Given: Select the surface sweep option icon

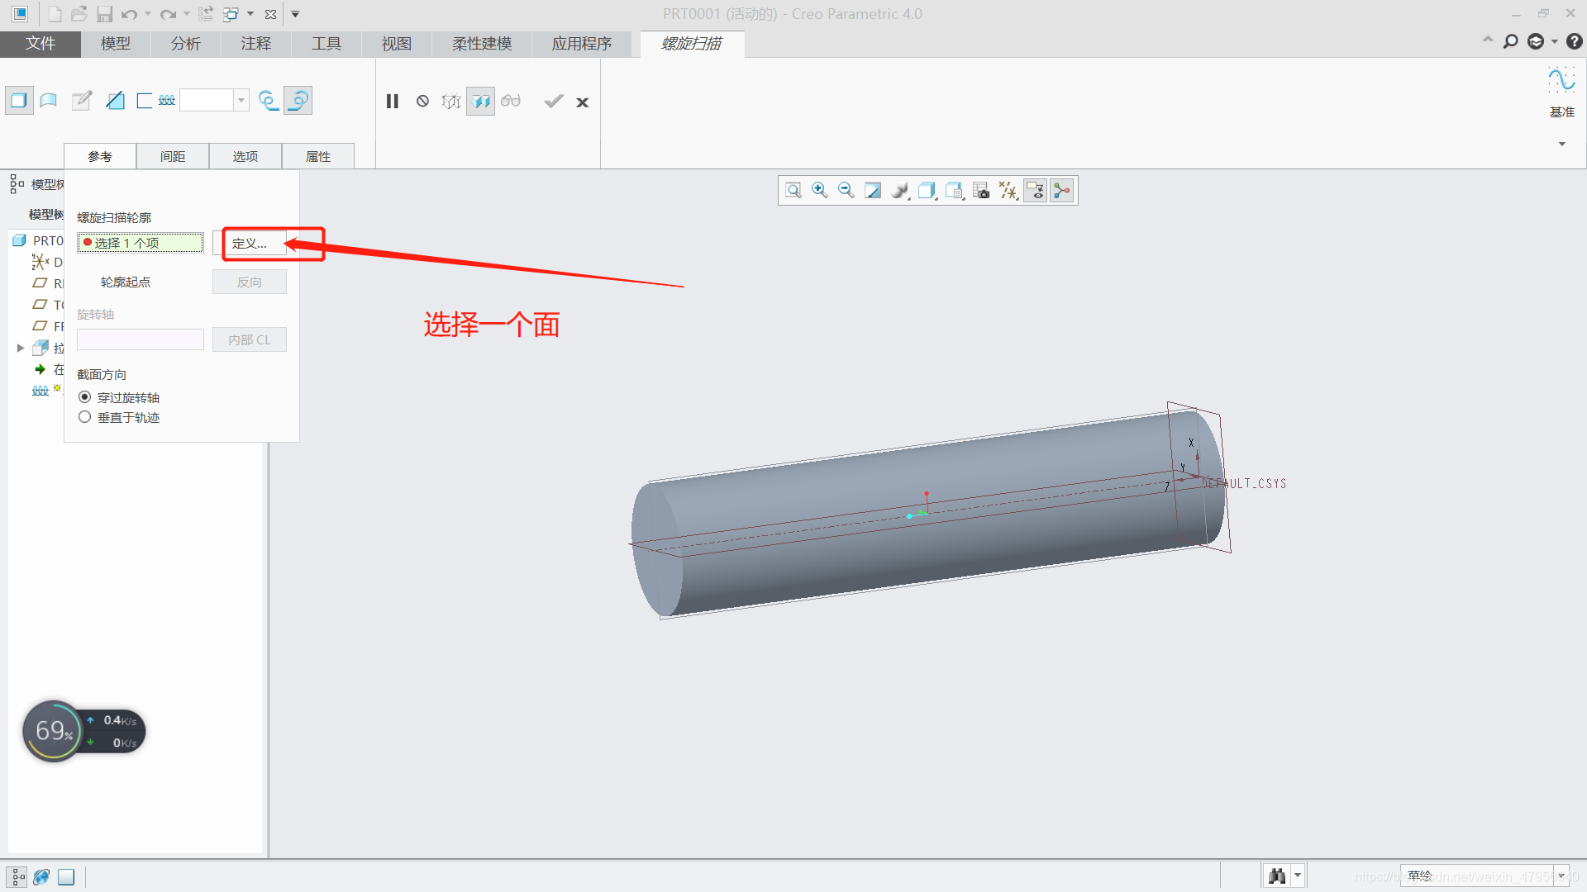Looking at the screenshot, I should [49, 101].
